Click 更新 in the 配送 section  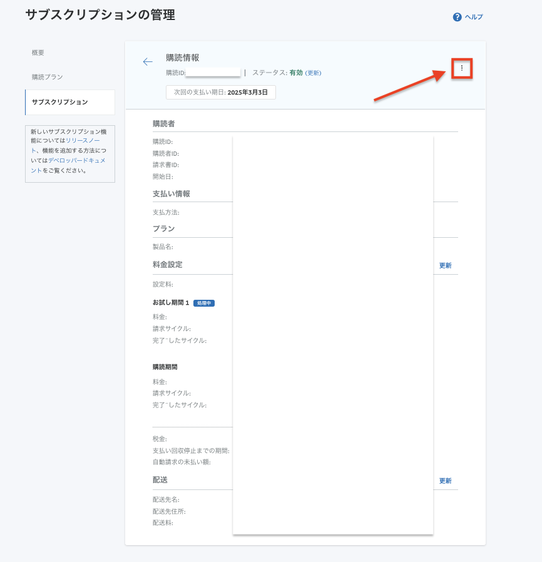(445, 481)
